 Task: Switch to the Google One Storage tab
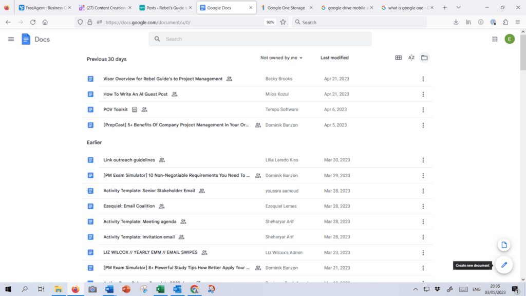(x=286, y=7)
